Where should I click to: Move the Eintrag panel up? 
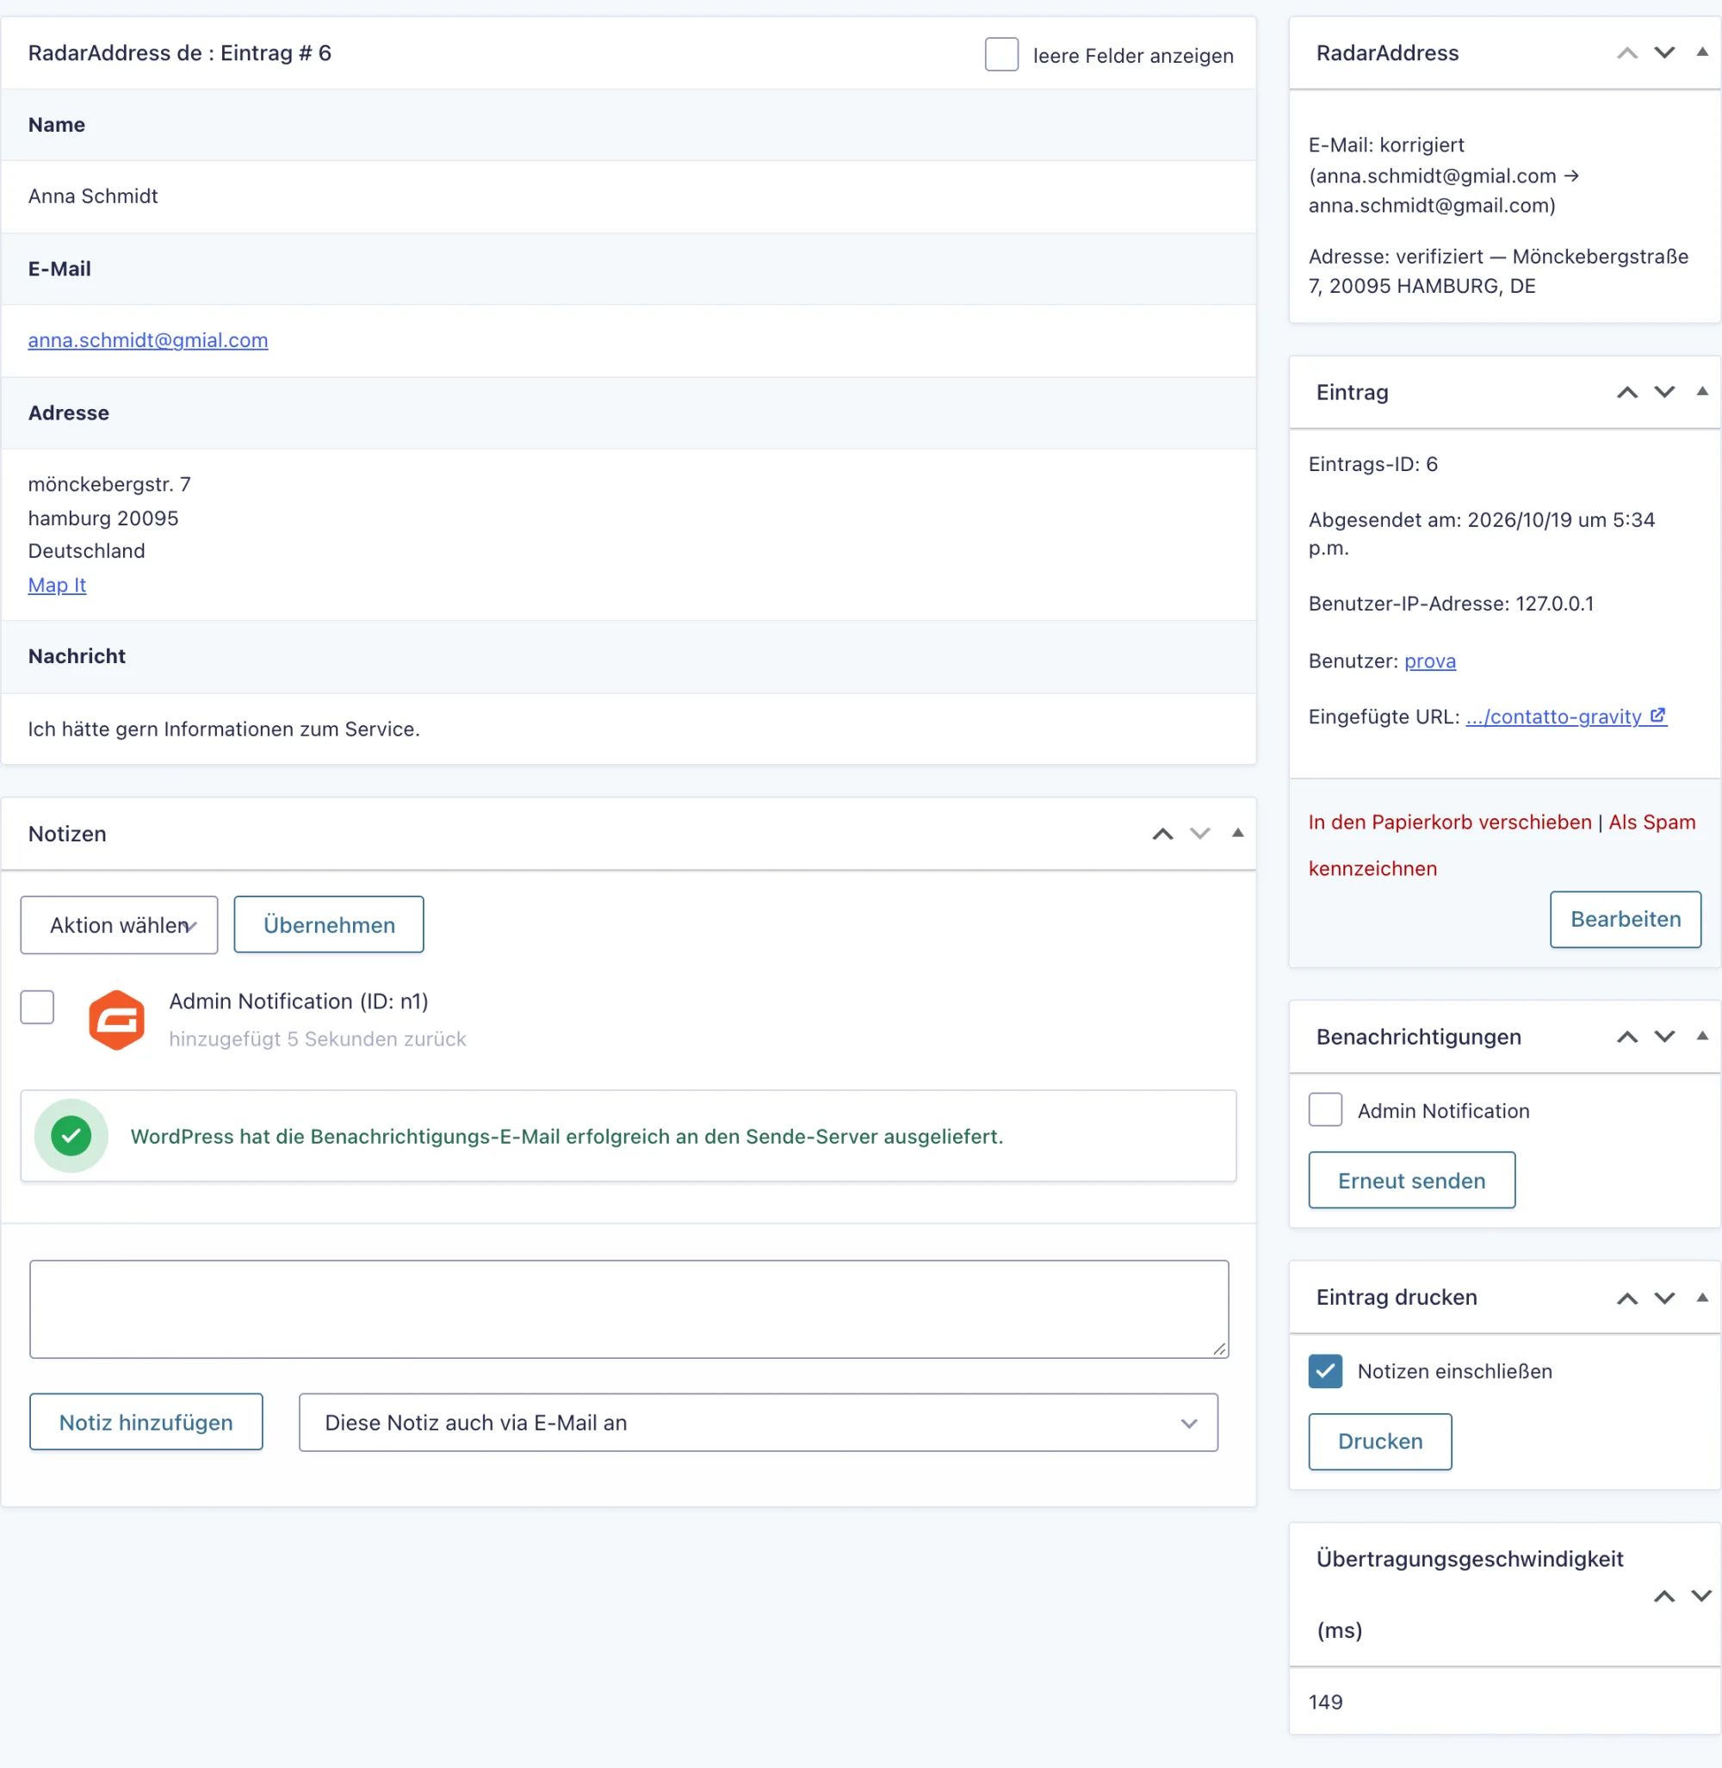[1627, 392]
